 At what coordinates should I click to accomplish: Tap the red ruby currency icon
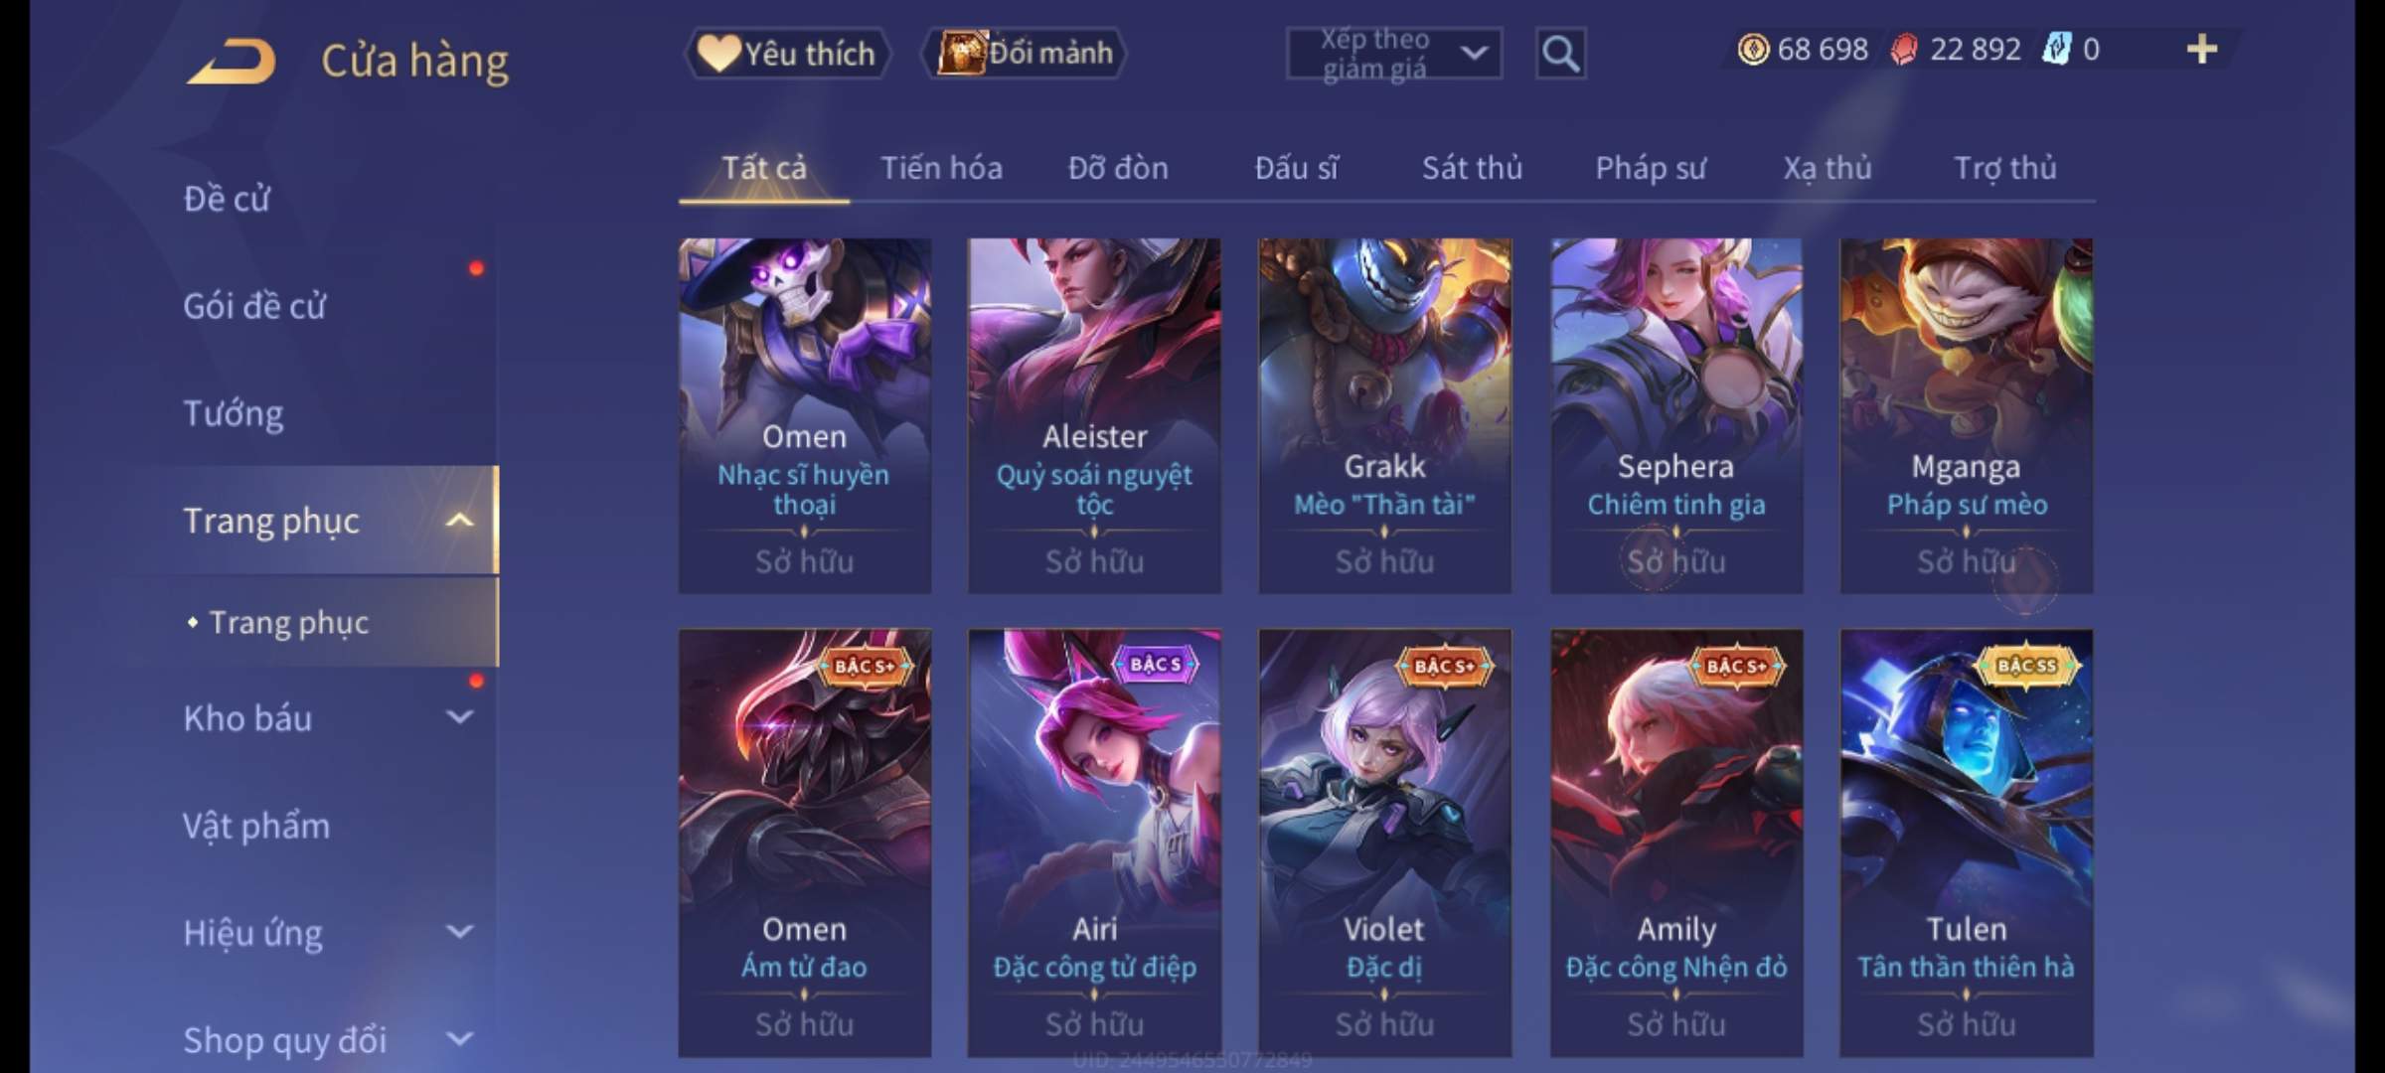pos(1904,49)
